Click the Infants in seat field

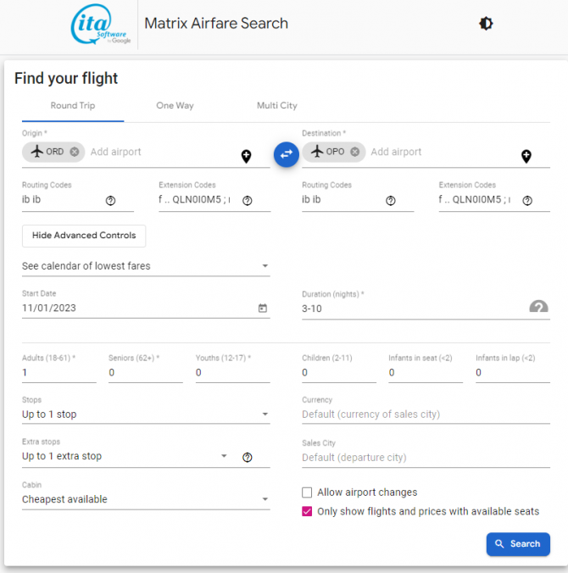[426, 373]
